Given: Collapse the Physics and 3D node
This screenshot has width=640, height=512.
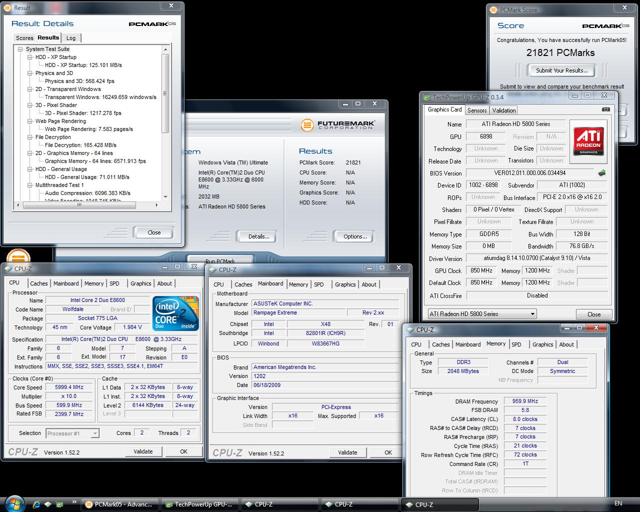Looking at the screenshot, I should (x=30, y=73).
